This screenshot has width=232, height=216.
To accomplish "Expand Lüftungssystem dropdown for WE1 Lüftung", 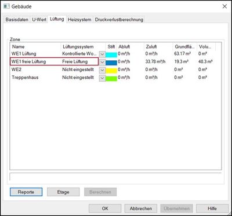I will (102, 54).
